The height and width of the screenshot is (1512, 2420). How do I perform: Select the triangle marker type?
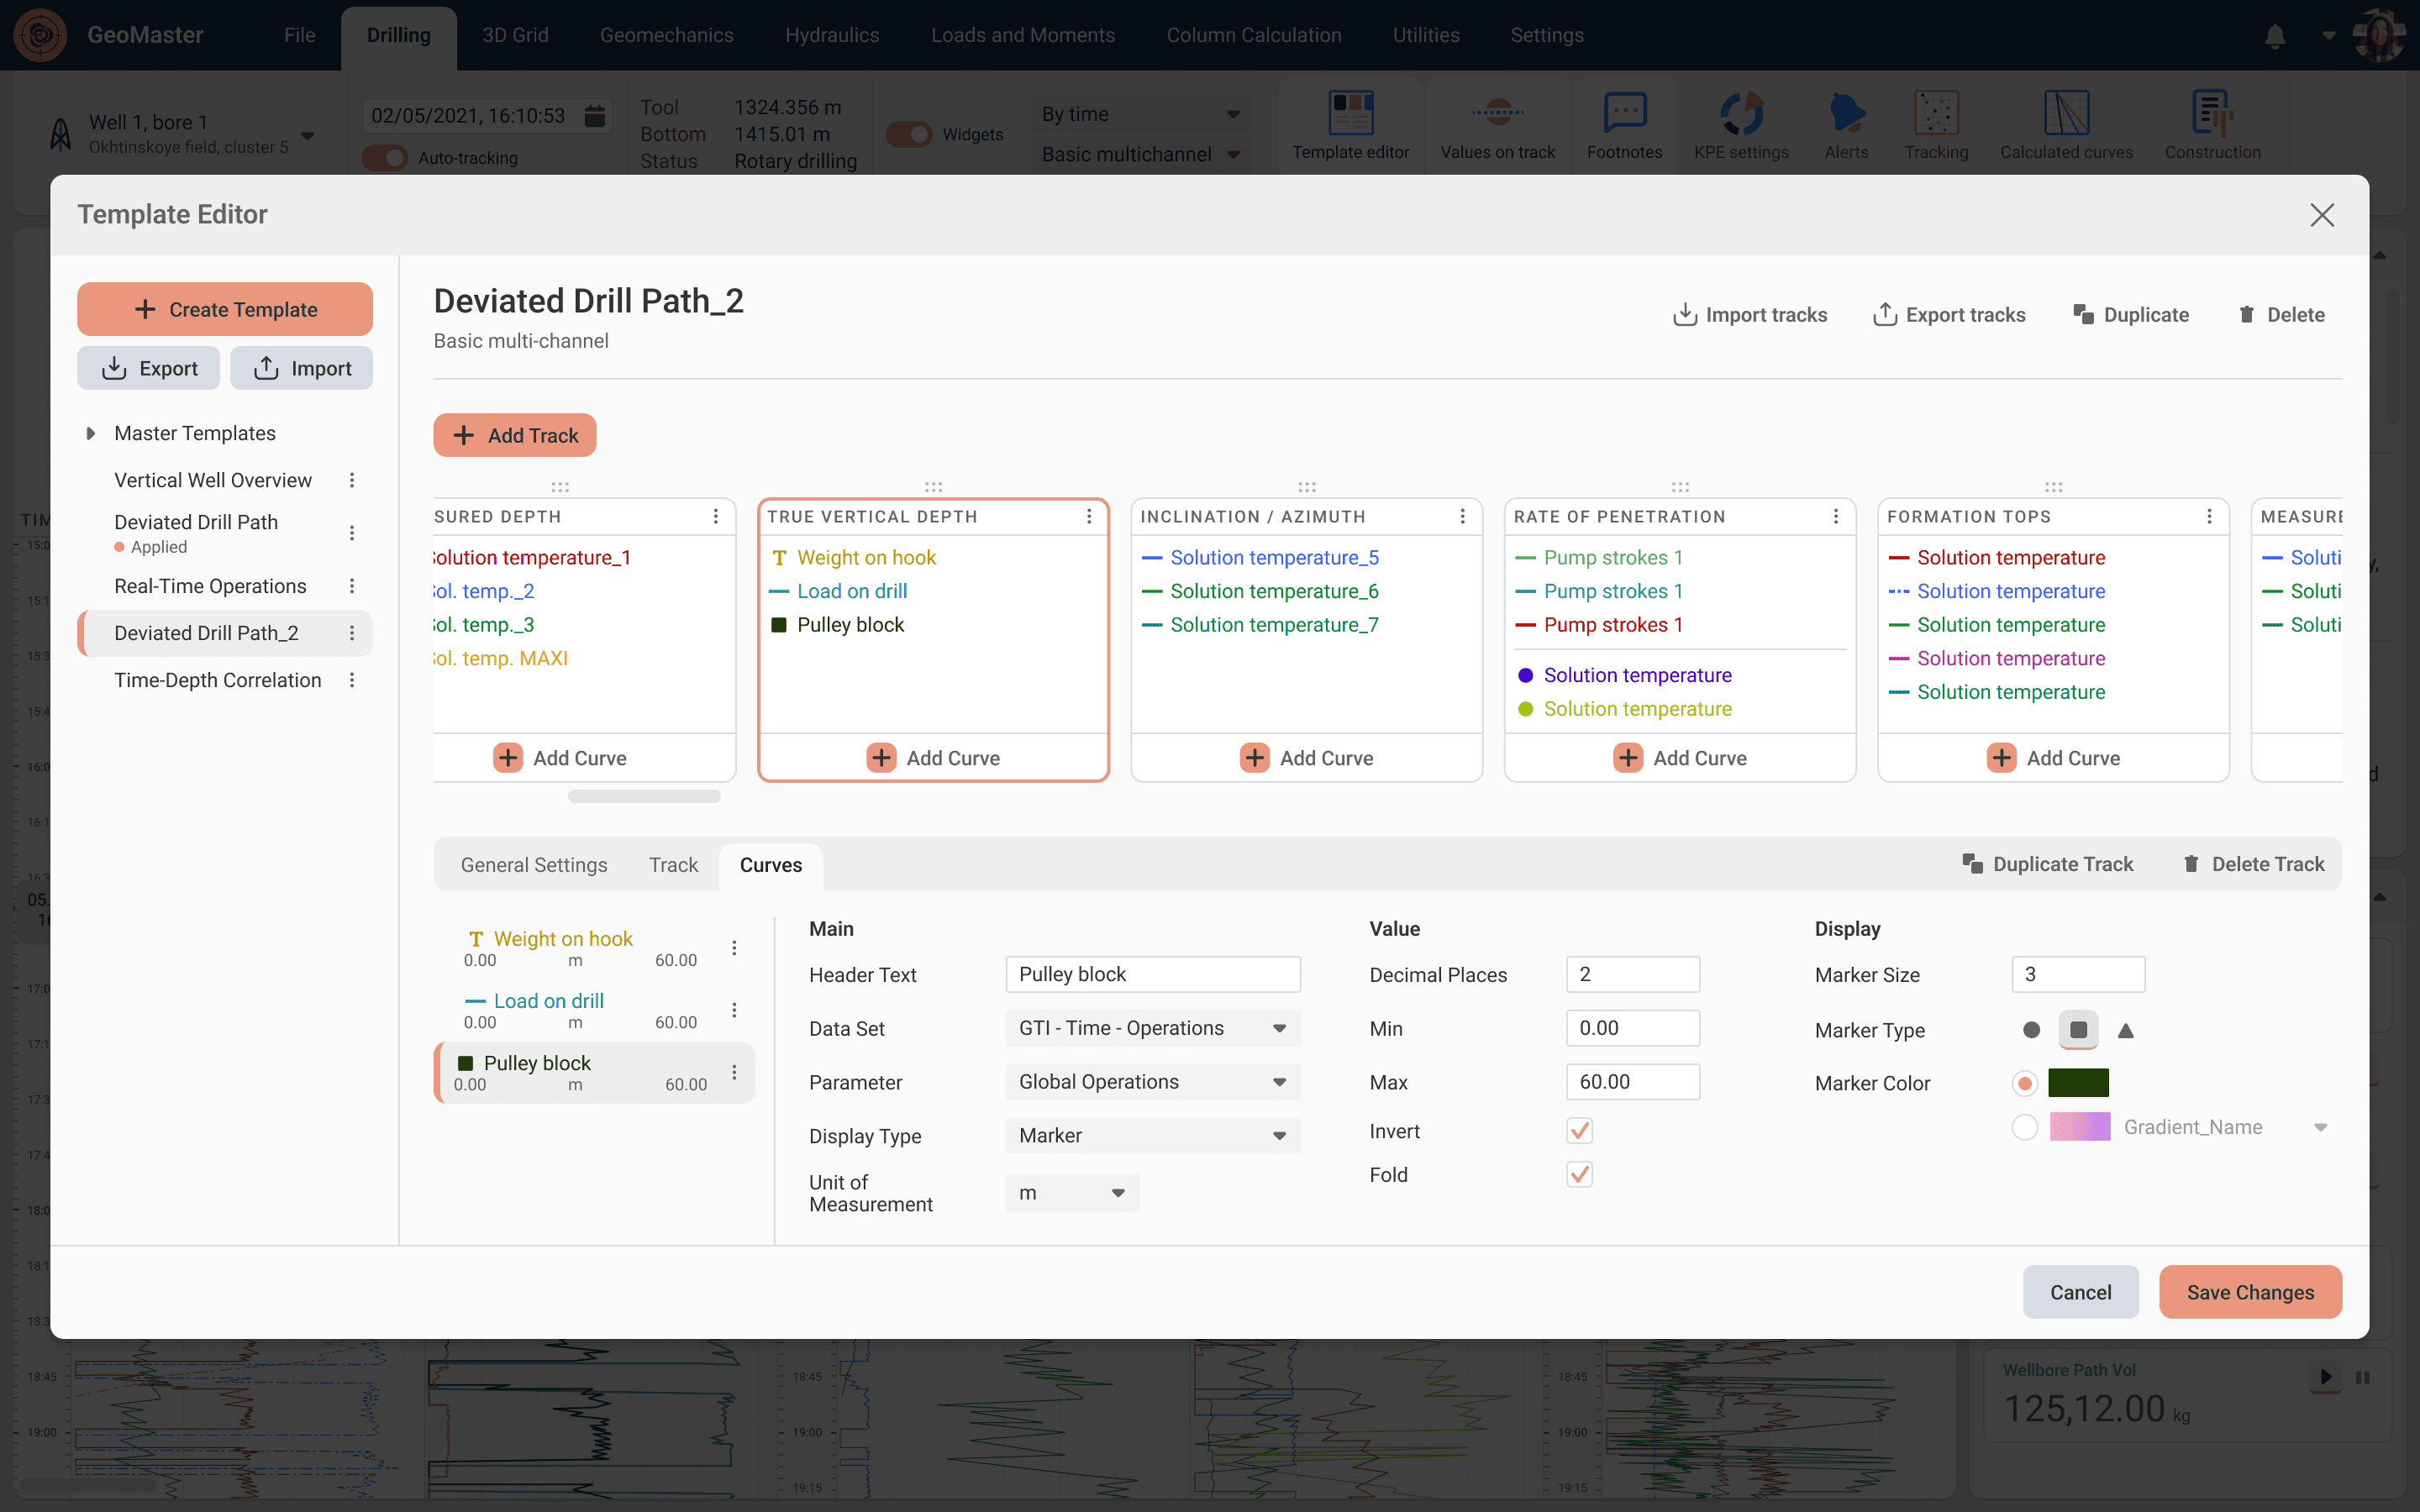[2126, 1030]
